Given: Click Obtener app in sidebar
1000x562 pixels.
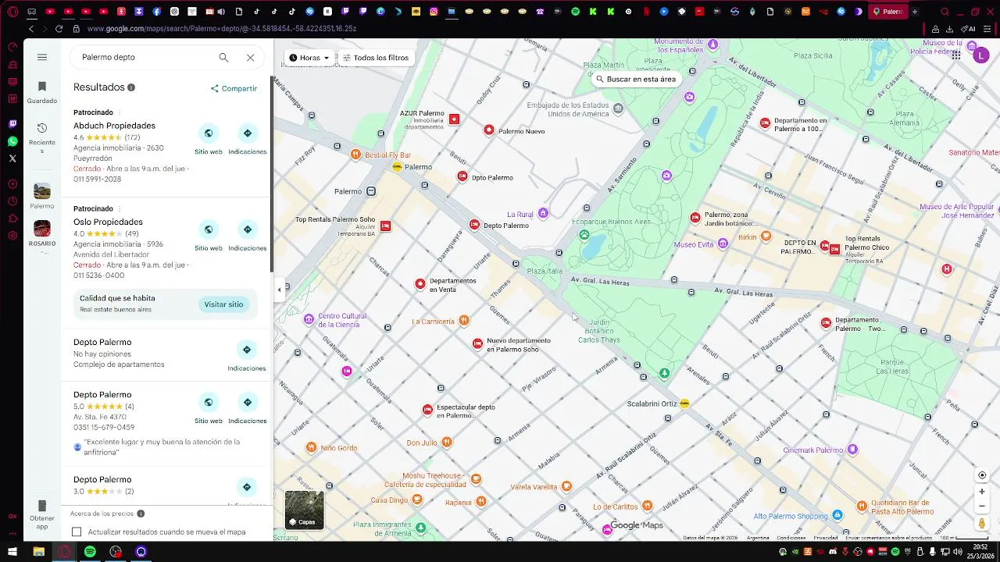Looking at the screenshot, I should (x=42, y=514).
